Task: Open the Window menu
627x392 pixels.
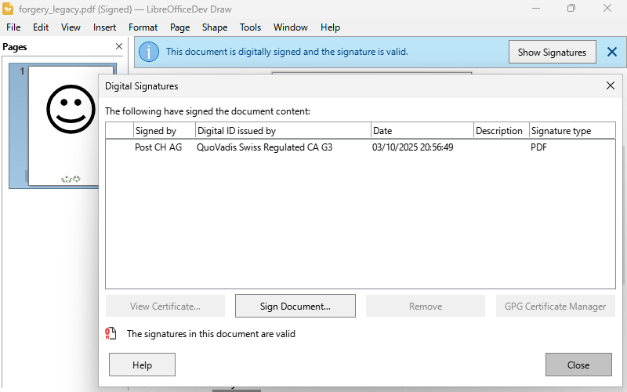Action: point(290,27)
